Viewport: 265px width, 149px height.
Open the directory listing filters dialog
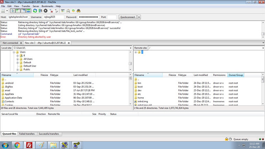pyautogui.click(x=63, y=11)
